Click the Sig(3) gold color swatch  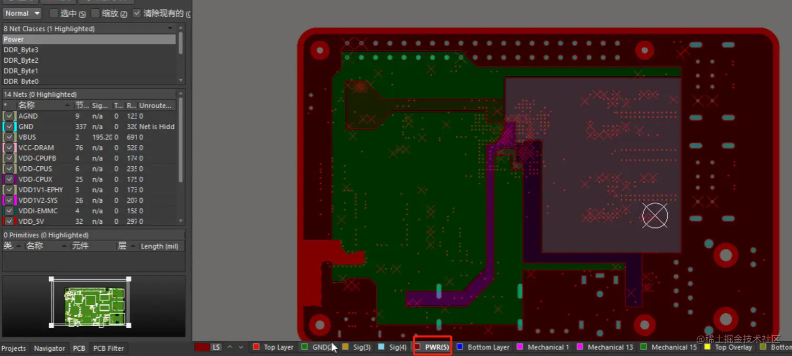point(345,347)
